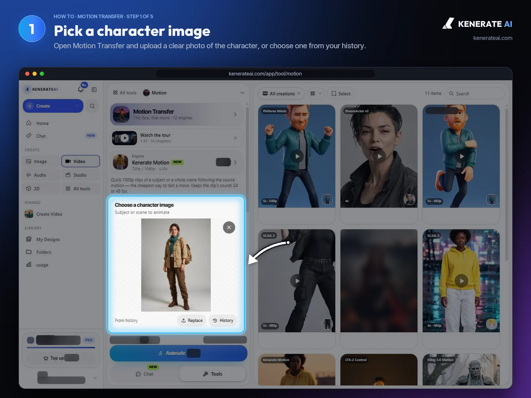Open the grid view options dropdown
This screenshot has width=531, height=398.
pyautogui.click(x=316, y=94)
